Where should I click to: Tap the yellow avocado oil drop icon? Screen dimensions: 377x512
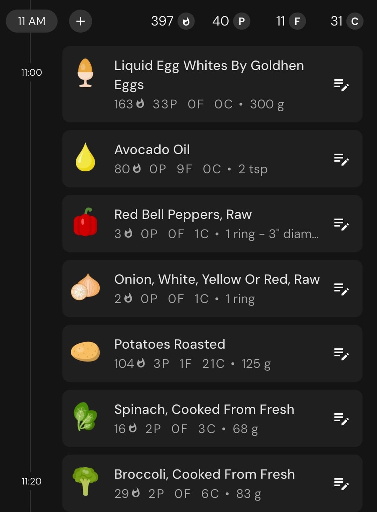85,157
